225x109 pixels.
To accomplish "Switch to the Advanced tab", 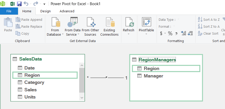I will [67, 11].
